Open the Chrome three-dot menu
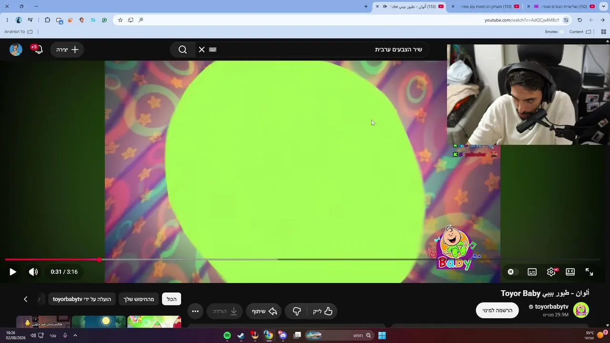Screen dimensions: 610x343 [7, 20]
